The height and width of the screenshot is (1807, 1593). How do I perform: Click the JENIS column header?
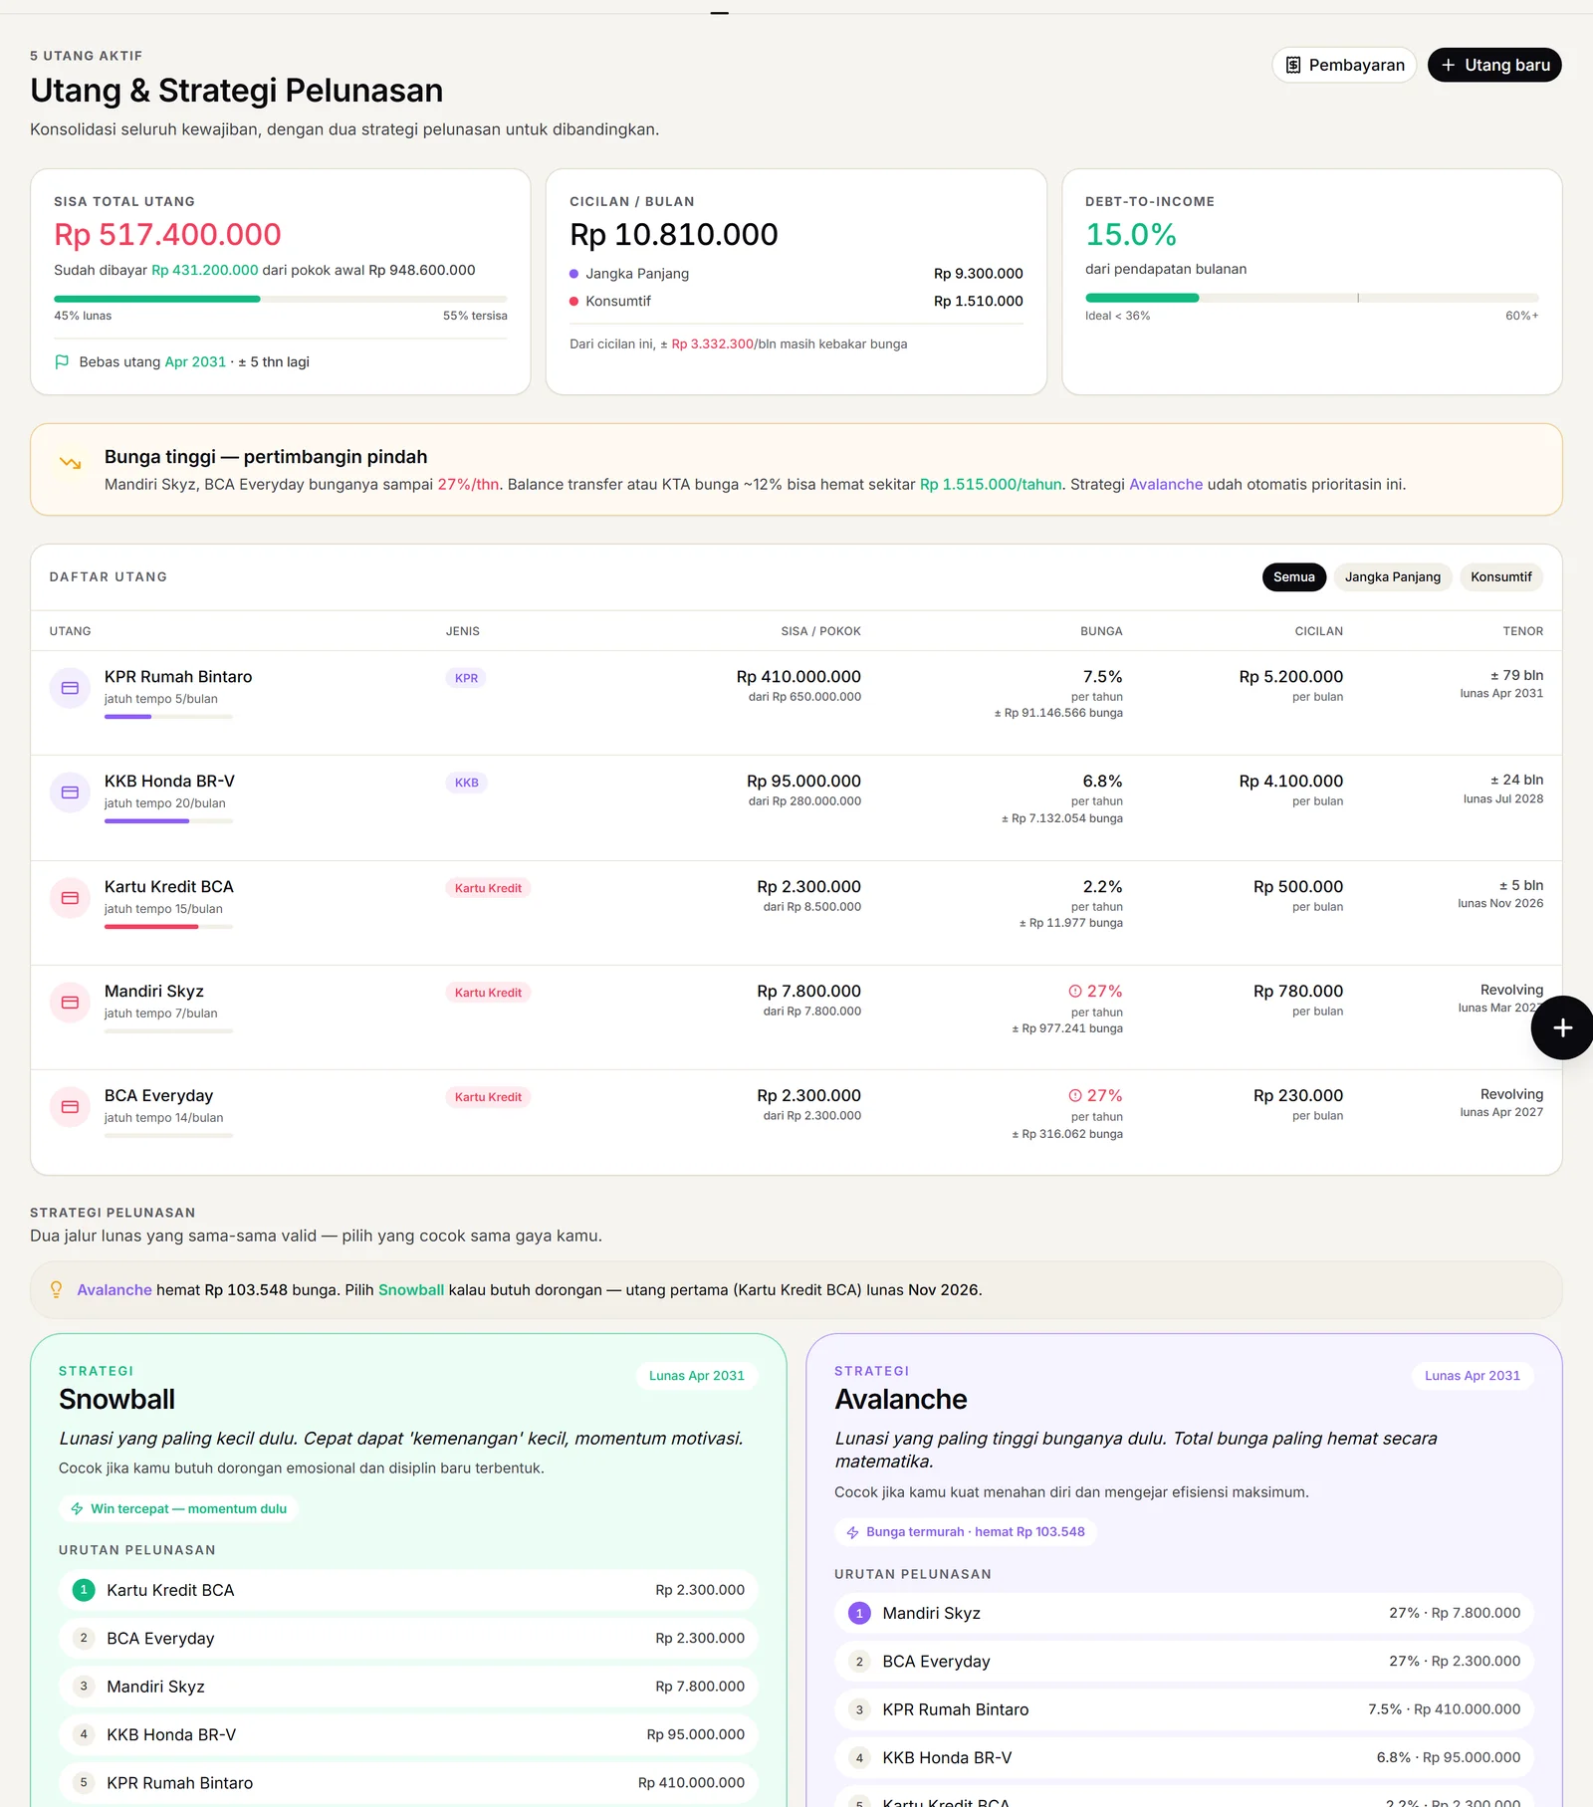point(462,631)
